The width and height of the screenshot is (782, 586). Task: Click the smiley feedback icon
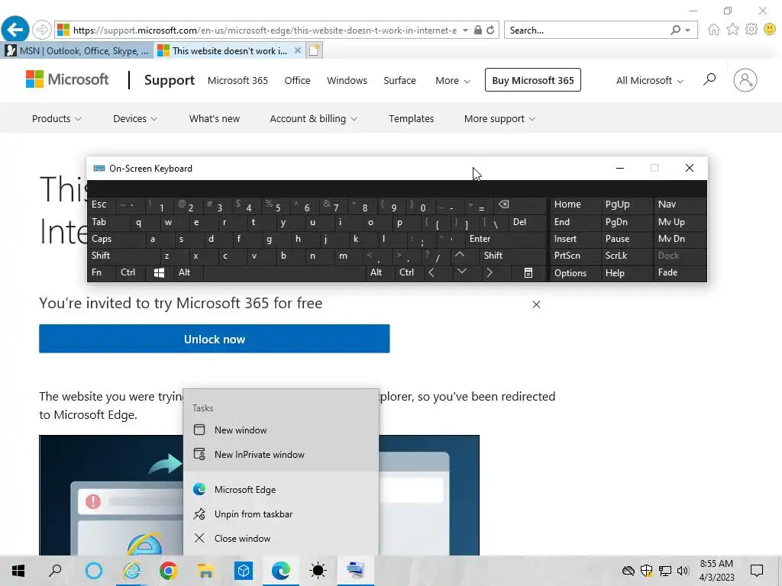[x=770, y=30]
